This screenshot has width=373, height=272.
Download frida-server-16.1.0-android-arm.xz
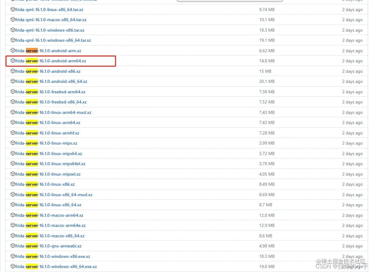click(x=48, y=51)
